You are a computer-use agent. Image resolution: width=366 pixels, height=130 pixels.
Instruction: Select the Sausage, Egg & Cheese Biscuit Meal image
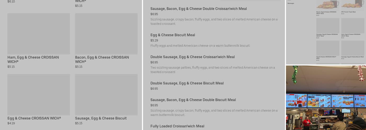tap(353, 48)
